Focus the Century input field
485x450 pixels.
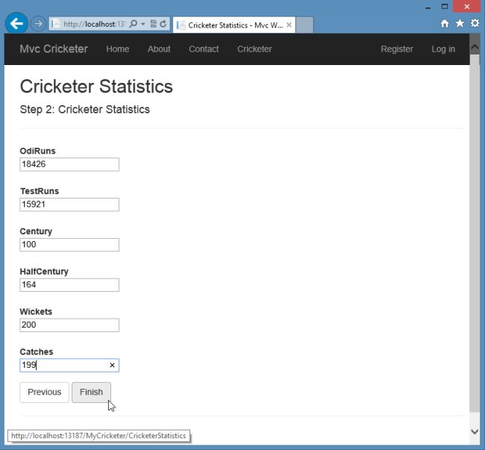(x=69, y=245)
